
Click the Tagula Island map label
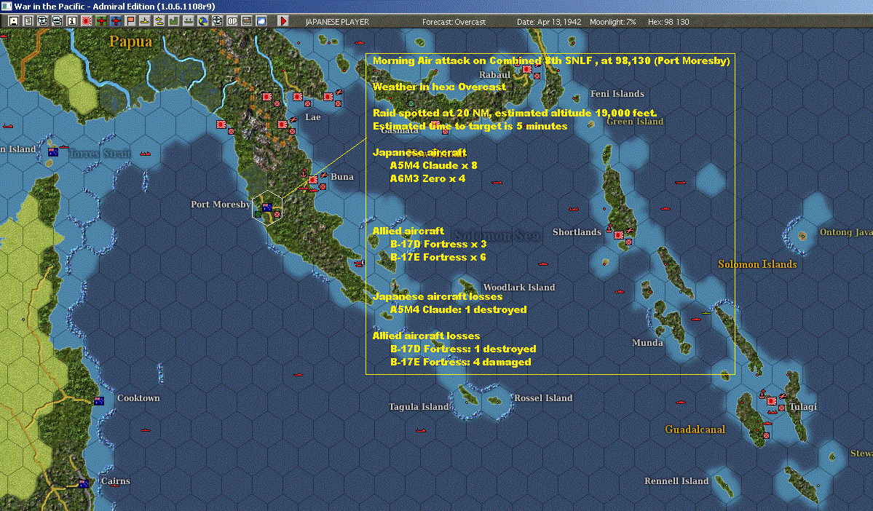(419, 407)
